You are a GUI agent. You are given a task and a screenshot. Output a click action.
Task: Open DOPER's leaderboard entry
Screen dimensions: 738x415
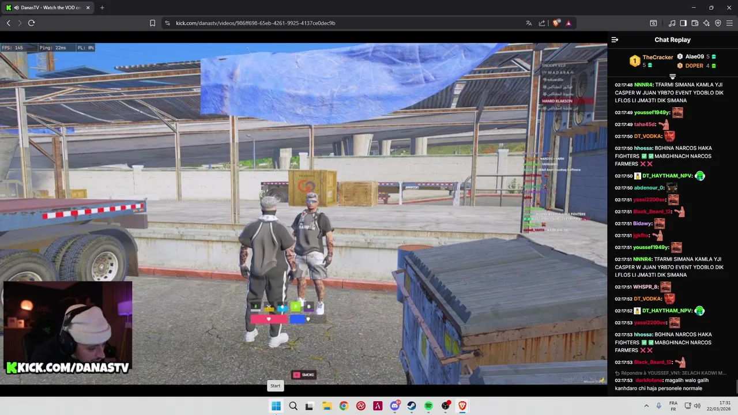[696, 66]
